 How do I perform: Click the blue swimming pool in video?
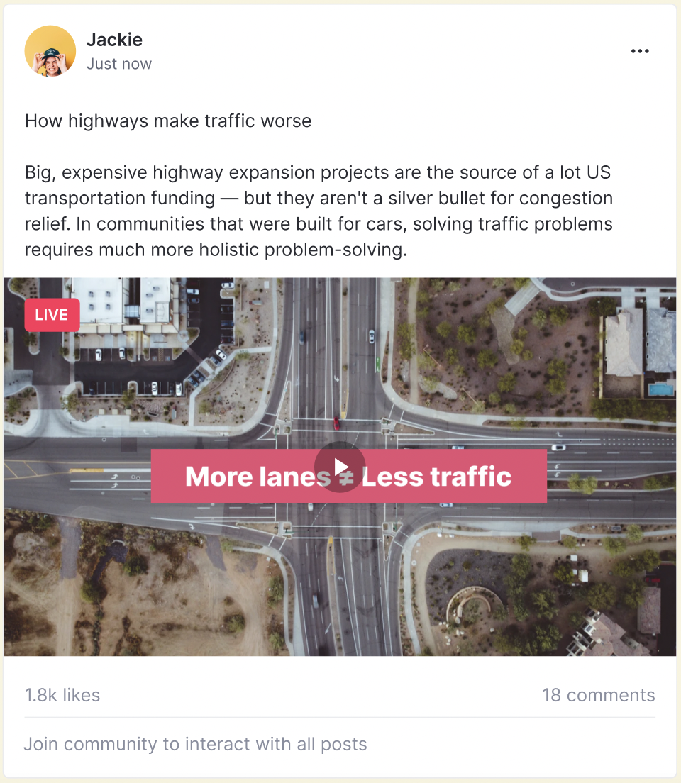660,389
